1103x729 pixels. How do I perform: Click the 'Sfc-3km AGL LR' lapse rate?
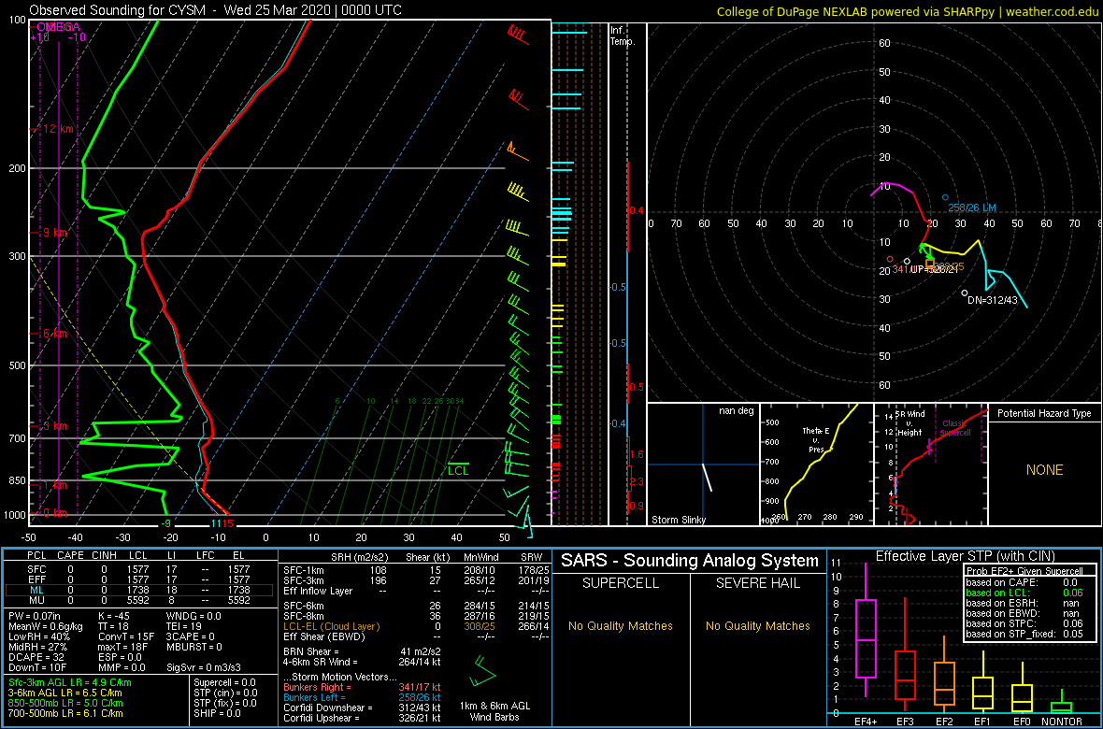click(70, 682)
